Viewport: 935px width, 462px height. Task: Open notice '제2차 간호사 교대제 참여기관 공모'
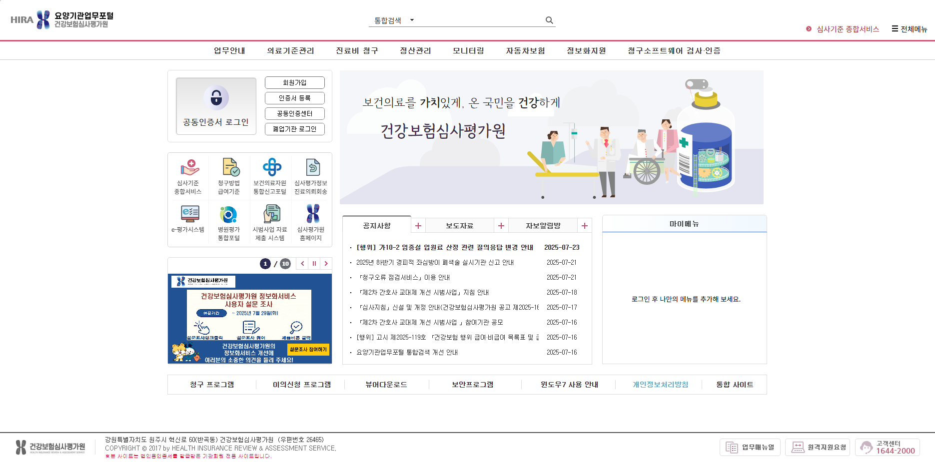pyautogui.click(x=431, y=322)
